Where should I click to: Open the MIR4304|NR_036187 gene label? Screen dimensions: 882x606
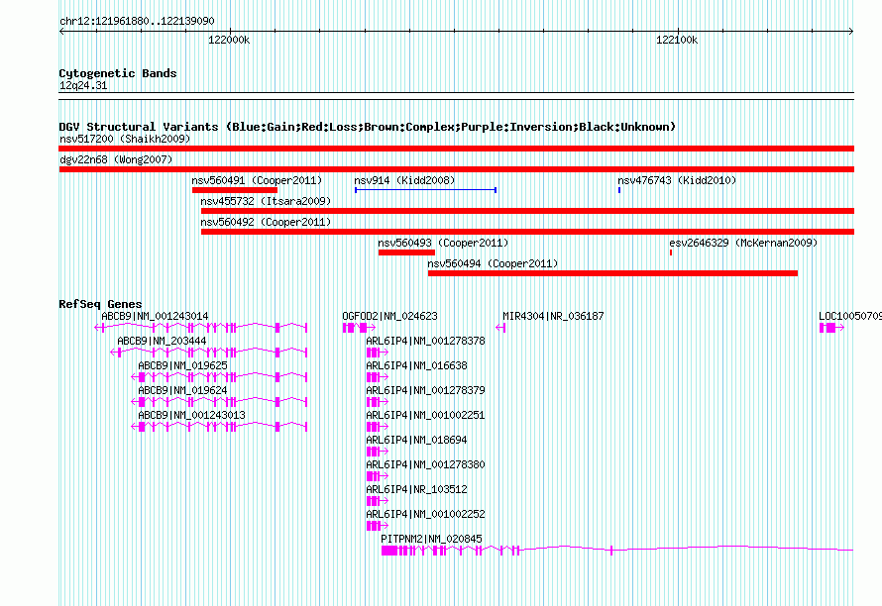click(553, 317)
